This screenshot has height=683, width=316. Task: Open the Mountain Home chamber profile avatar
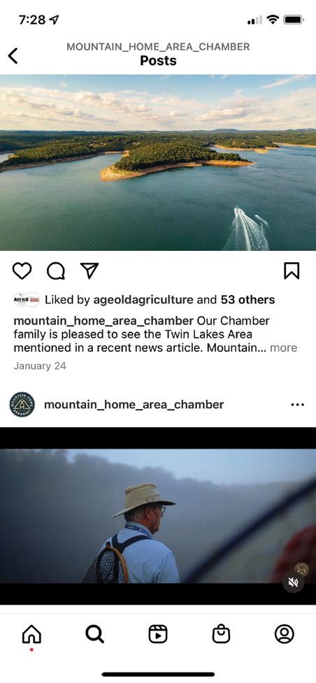(x=22, y=405)
